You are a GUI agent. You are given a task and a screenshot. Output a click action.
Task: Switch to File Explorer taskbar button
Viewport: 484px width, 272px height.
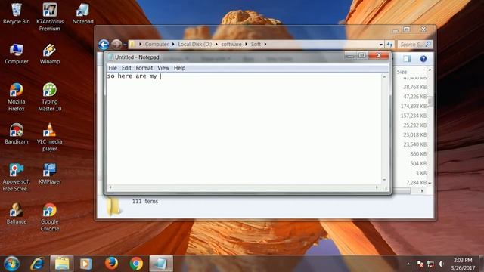pyautogui.click(x=62, y=264)
